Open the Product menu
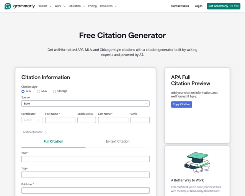The height and width of the screenshot is (196, 245). 42,6
